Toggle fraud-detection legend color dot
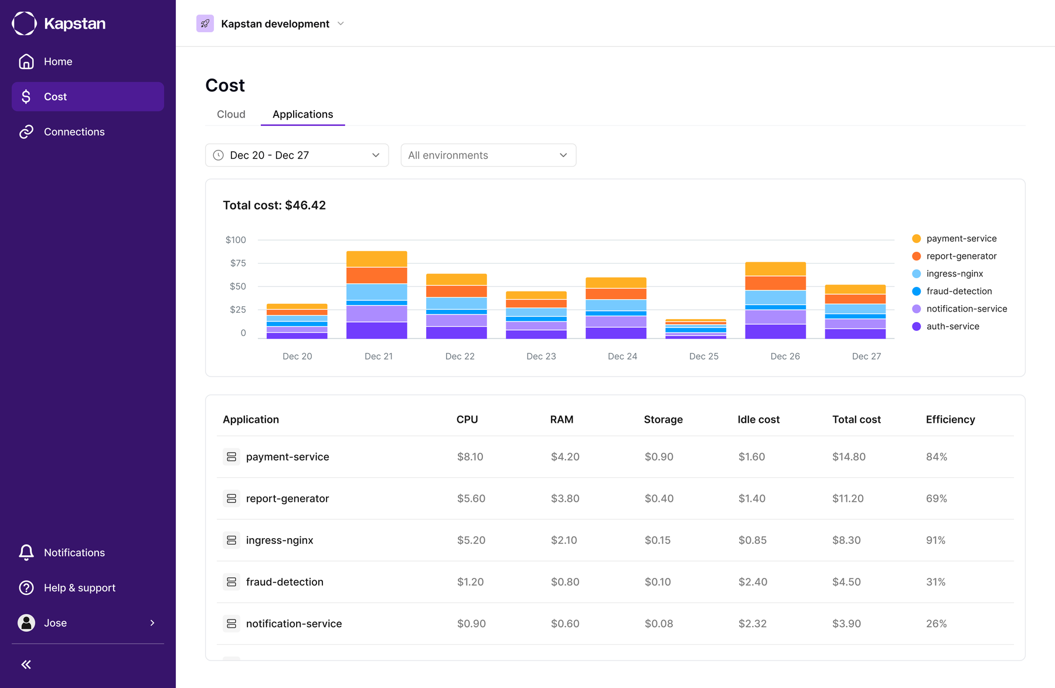The width and height of the screenshot is (1055, 688). point(917,291)
